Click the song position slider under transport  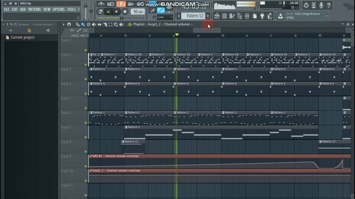pos(121,18)
